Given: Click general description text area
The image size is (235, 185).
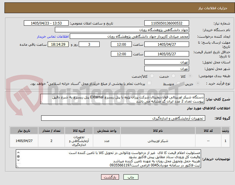Looking at the screenshot, I should 122,99.
